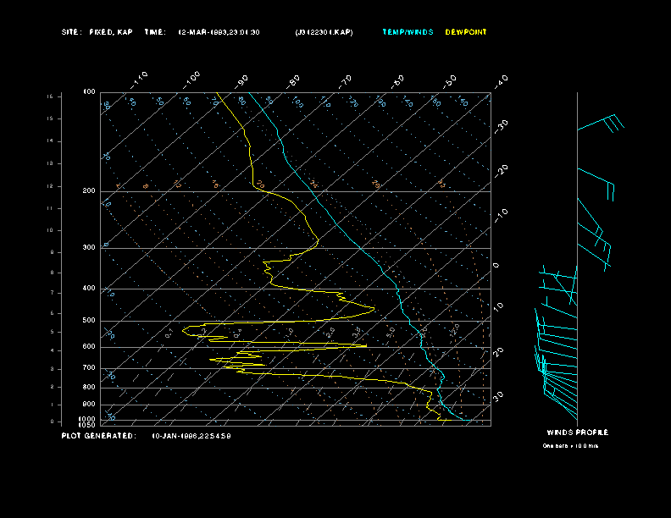Click the -80 temperature label along the top
This screenshot has height=518, width=671.
coord(294,80)
